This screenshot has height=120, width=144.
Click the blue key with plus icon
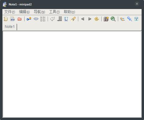[x=29, y=19]
